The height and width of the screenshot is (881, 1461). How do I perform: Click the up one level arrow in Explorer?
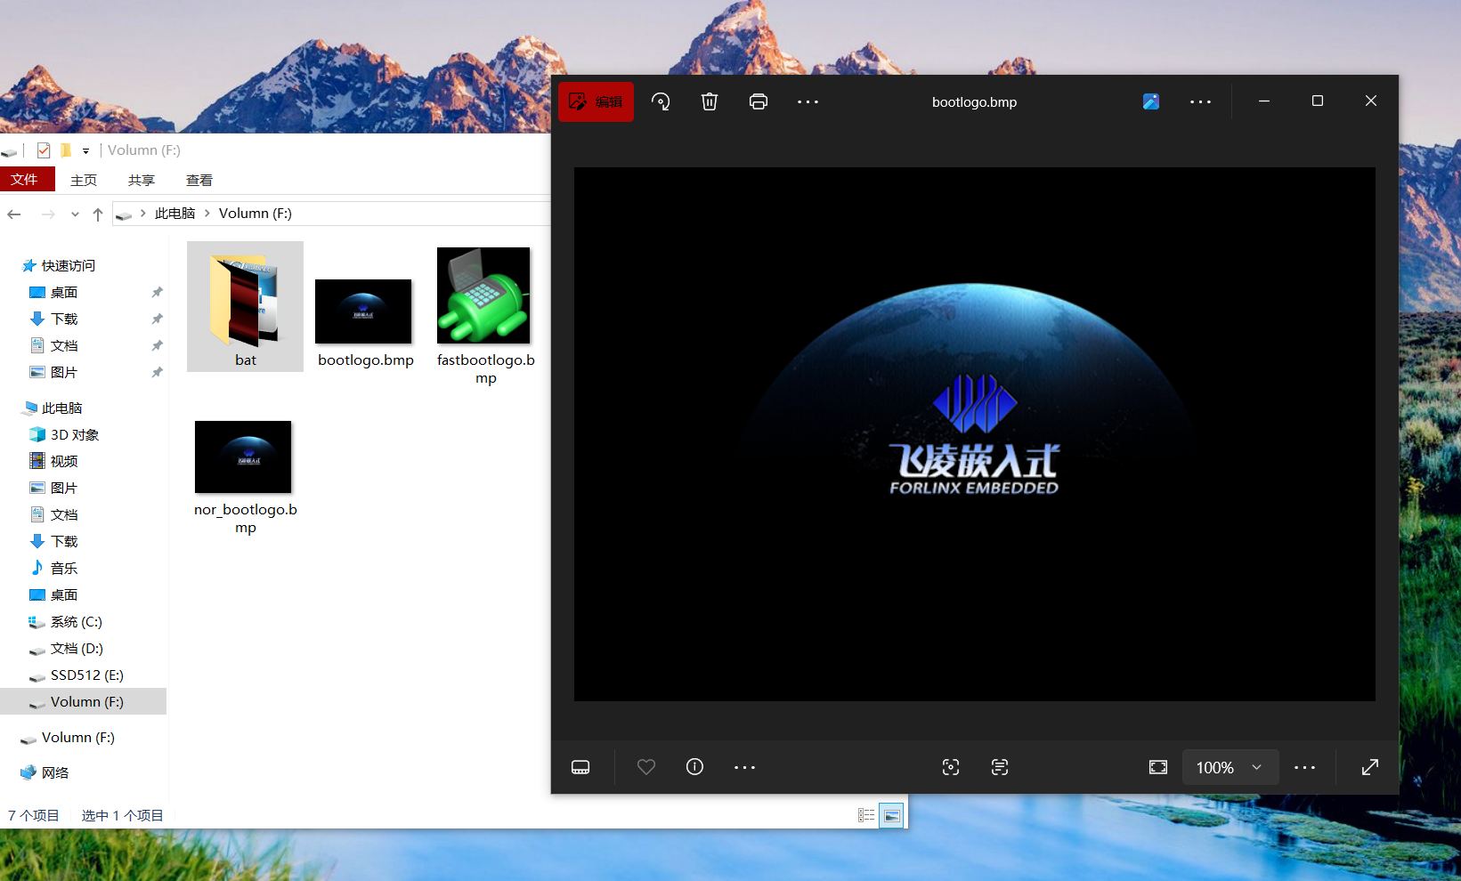coord(98,214)
